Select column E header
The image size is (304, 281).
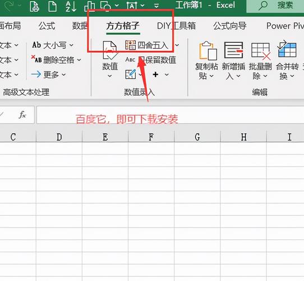click(105, 137)
